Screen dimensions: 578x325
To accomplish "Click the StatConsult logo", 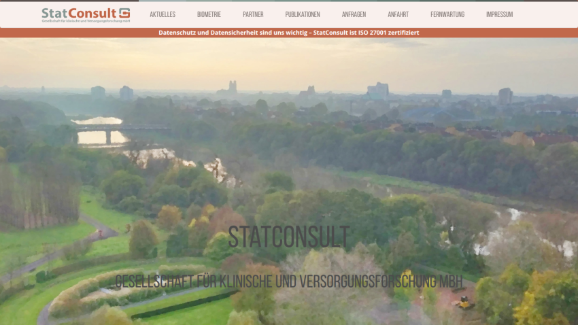I will click(x=86, y=15).
